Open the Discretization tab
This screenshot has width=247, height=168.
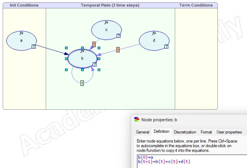[185, 132]
